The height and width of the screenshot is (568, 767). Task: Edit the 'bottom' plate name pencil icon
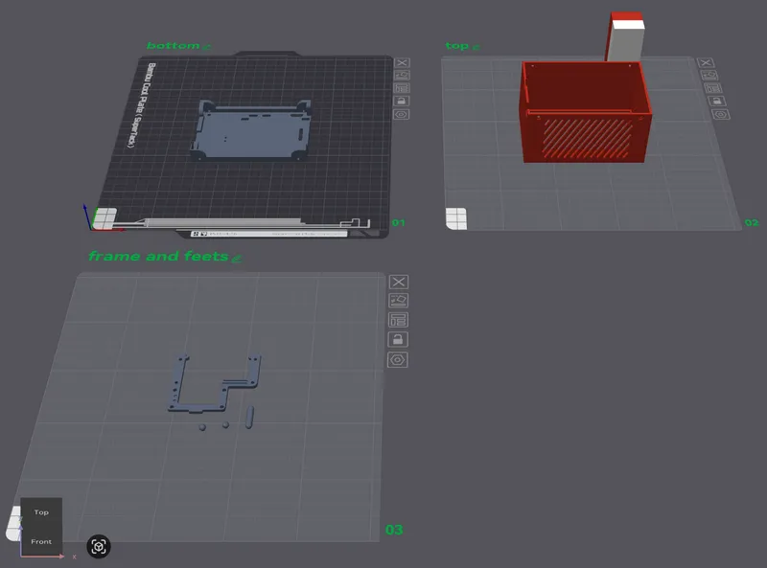coord(206,47)
